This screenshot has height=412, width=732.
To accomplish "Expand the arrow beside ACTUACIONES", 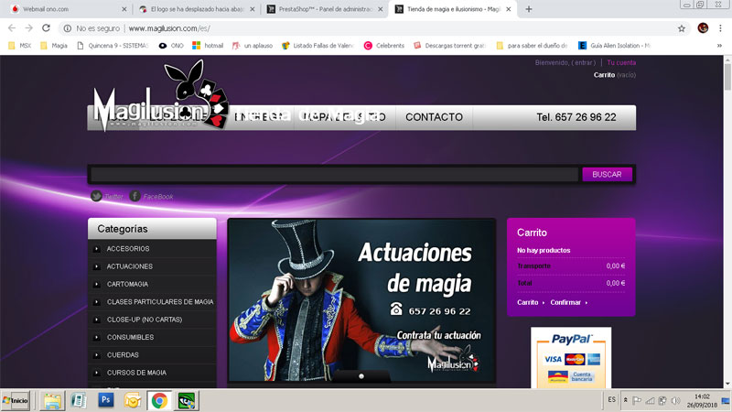I will point(96,266).
